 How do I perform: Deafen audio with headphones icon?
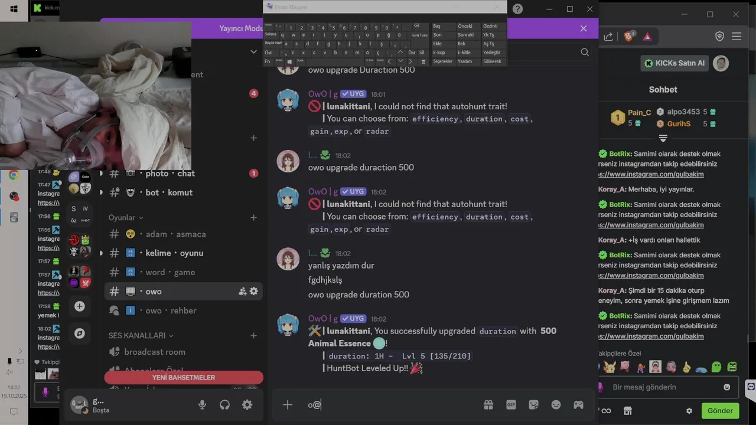(224, 405)
